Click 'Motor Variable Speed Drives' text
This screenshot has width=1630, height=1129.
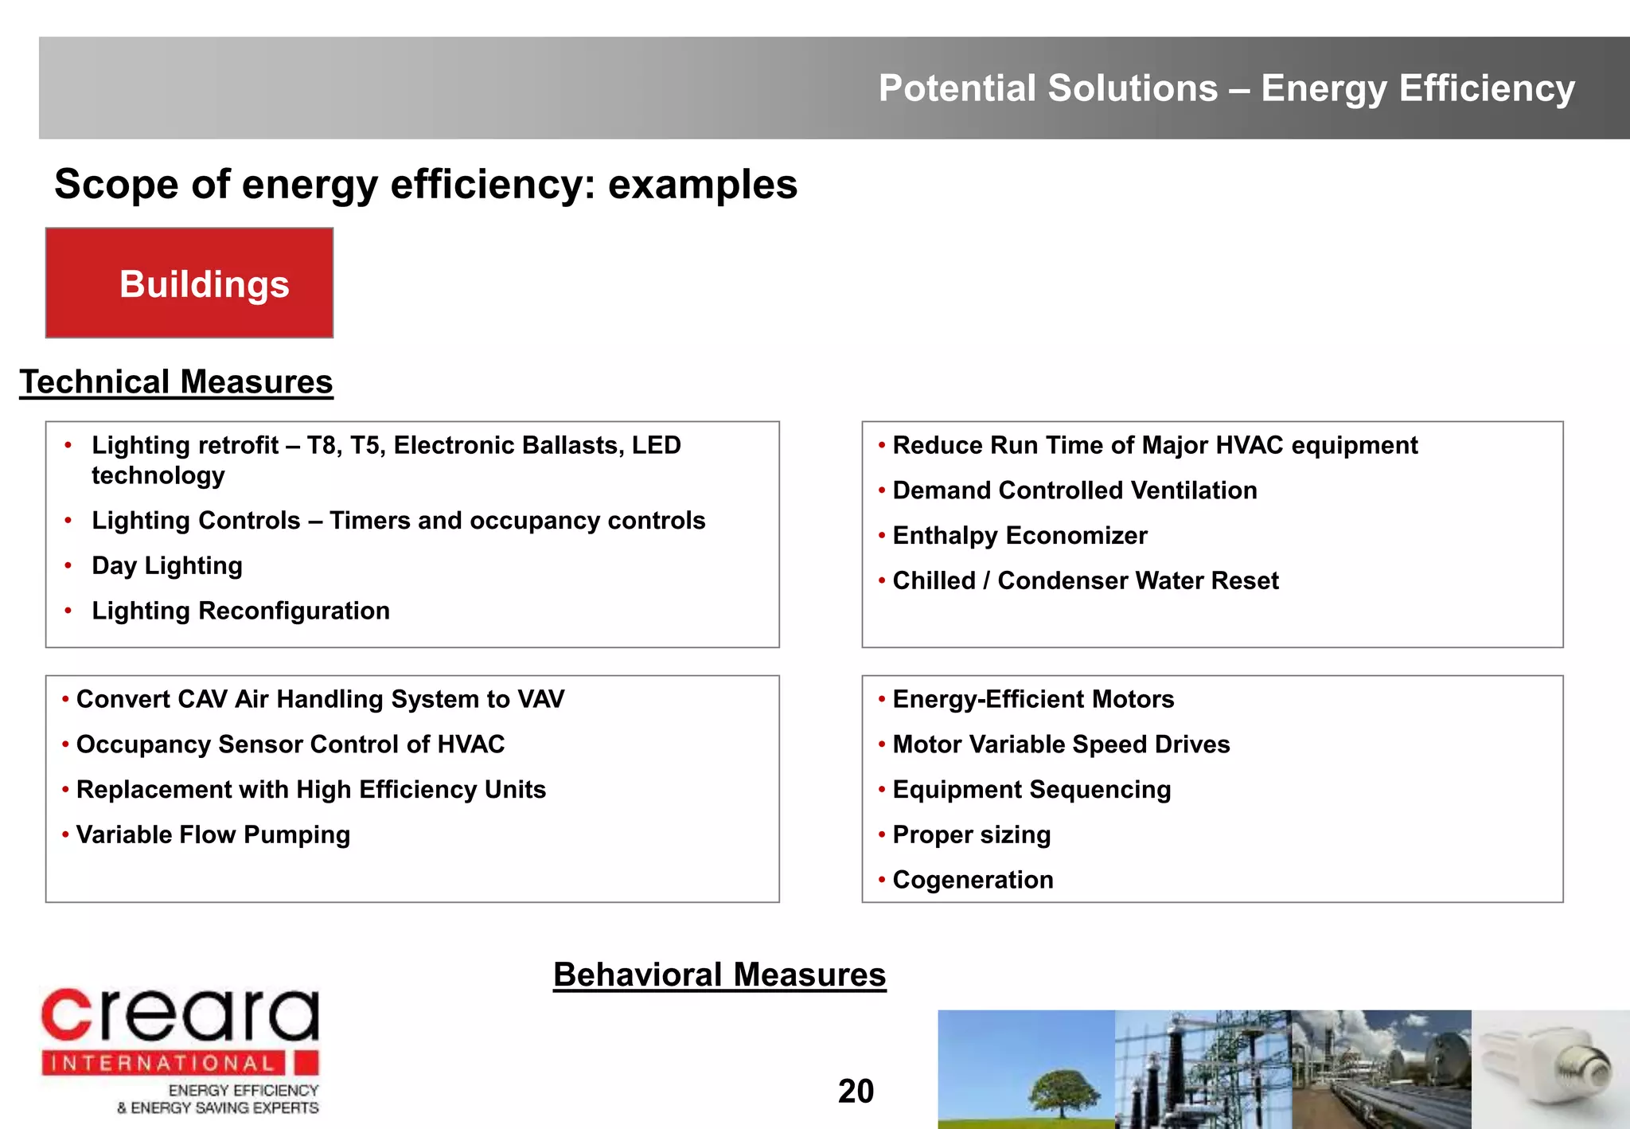click(x=1061, y=744)
